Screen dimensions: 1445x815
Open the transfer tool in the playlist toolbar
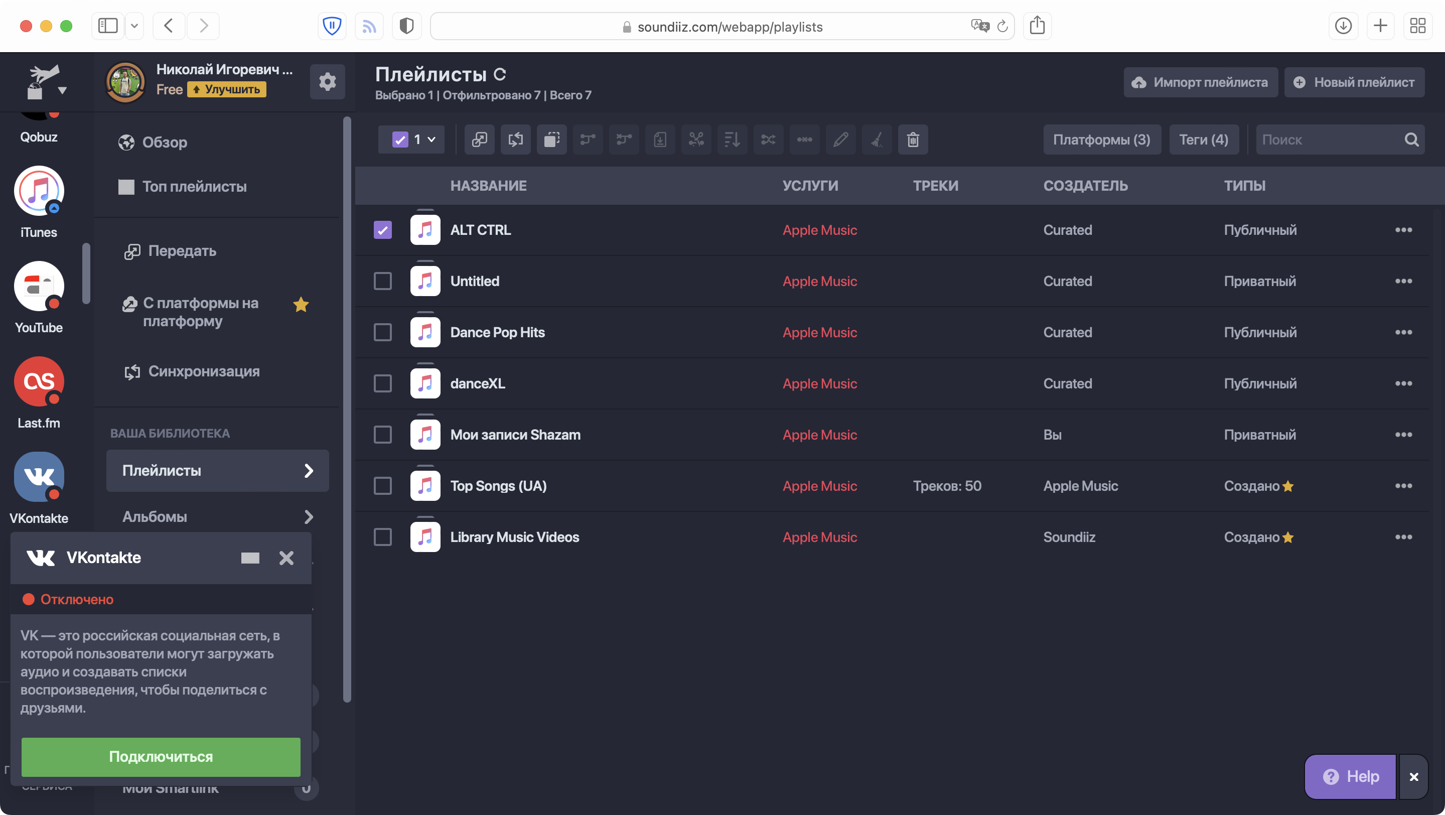(x=480, y=140)
